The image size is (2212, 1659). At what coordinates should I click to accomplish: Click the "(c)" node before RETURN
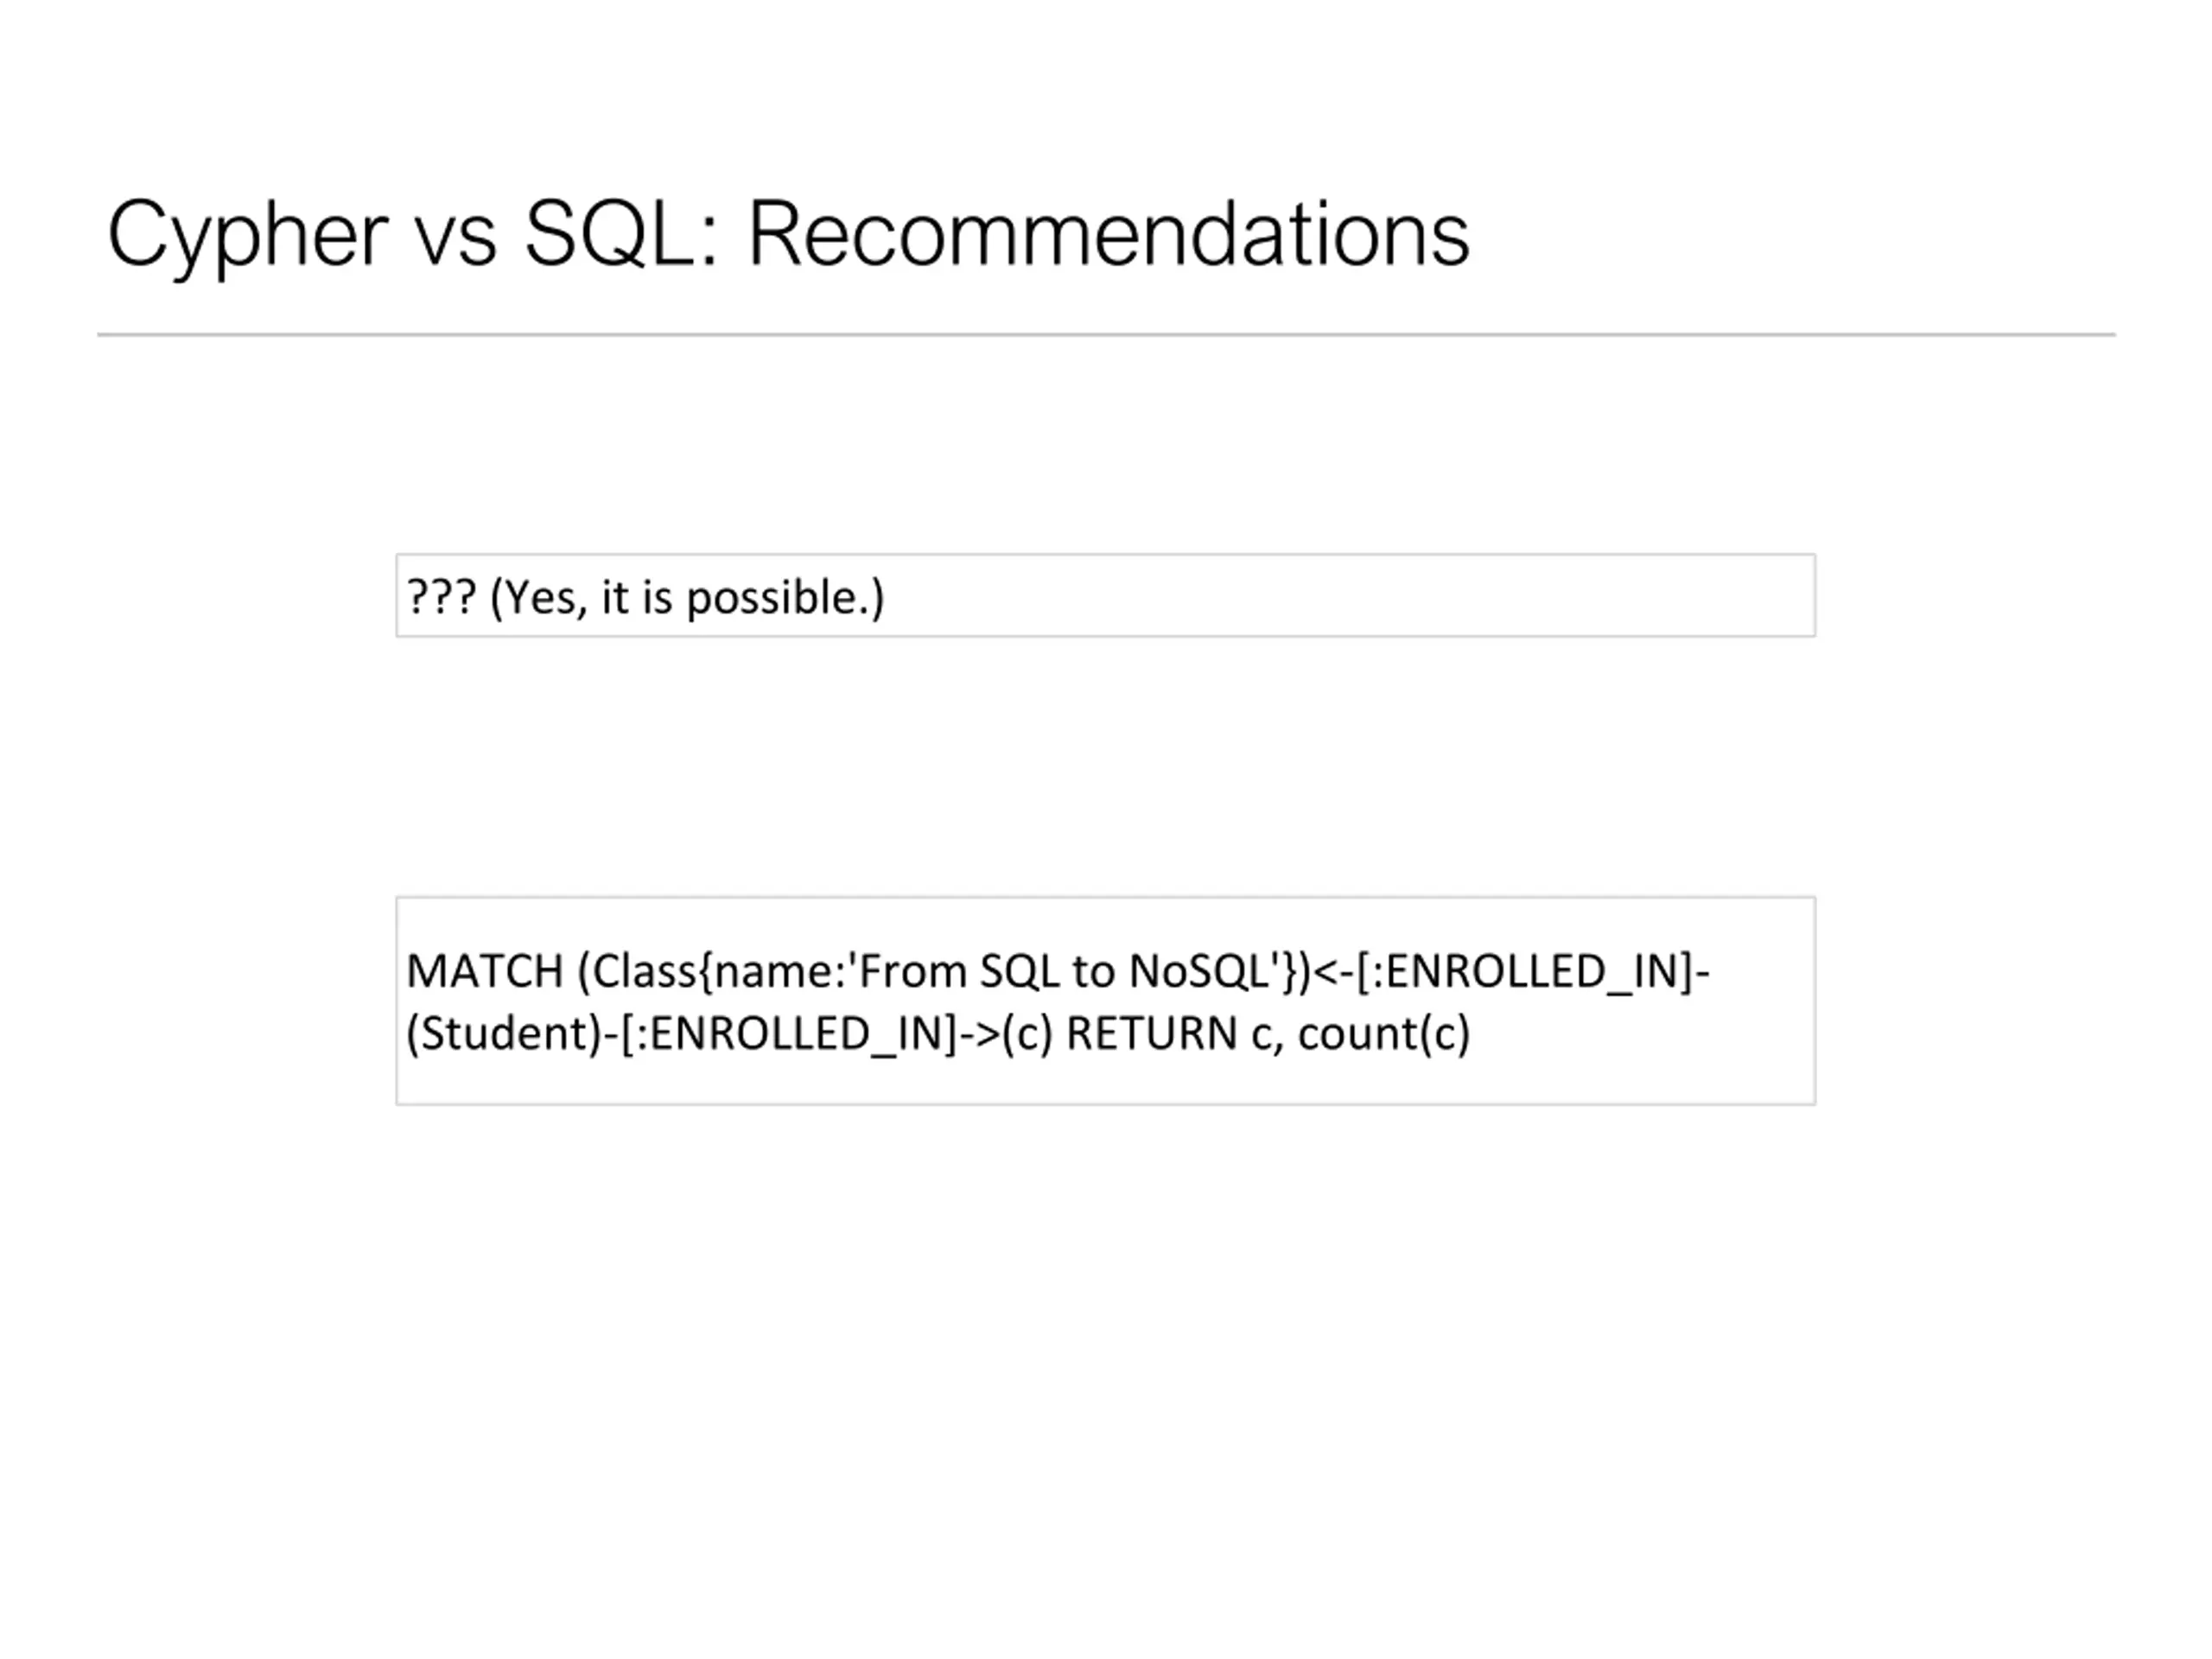coord(1027,1034)
